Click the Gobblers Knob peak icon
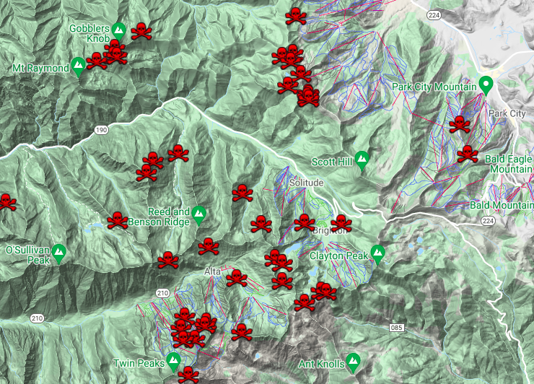Screen dimensions: 534x384 click(120, 30)
